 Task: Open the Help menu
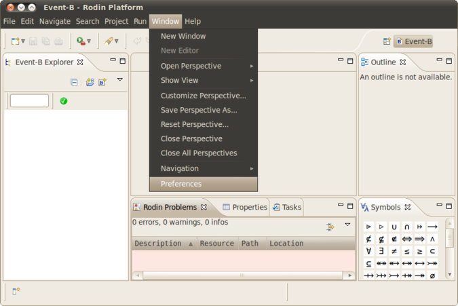coord(193,21)
